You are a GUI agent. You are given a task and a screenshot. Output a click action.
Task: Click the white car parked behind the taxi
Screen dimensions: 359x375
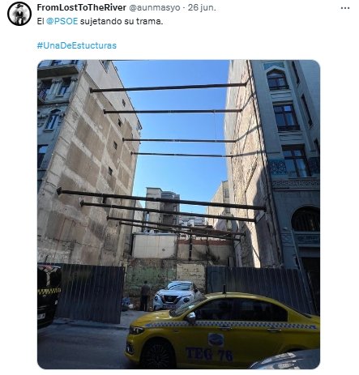pos(177,296)
